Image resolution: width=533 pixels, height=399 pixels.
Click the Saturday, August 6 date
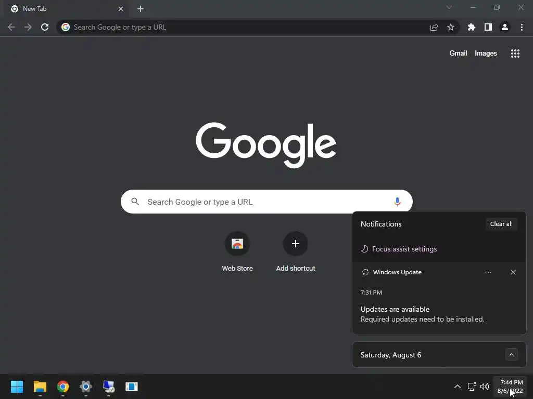[391, 355]
